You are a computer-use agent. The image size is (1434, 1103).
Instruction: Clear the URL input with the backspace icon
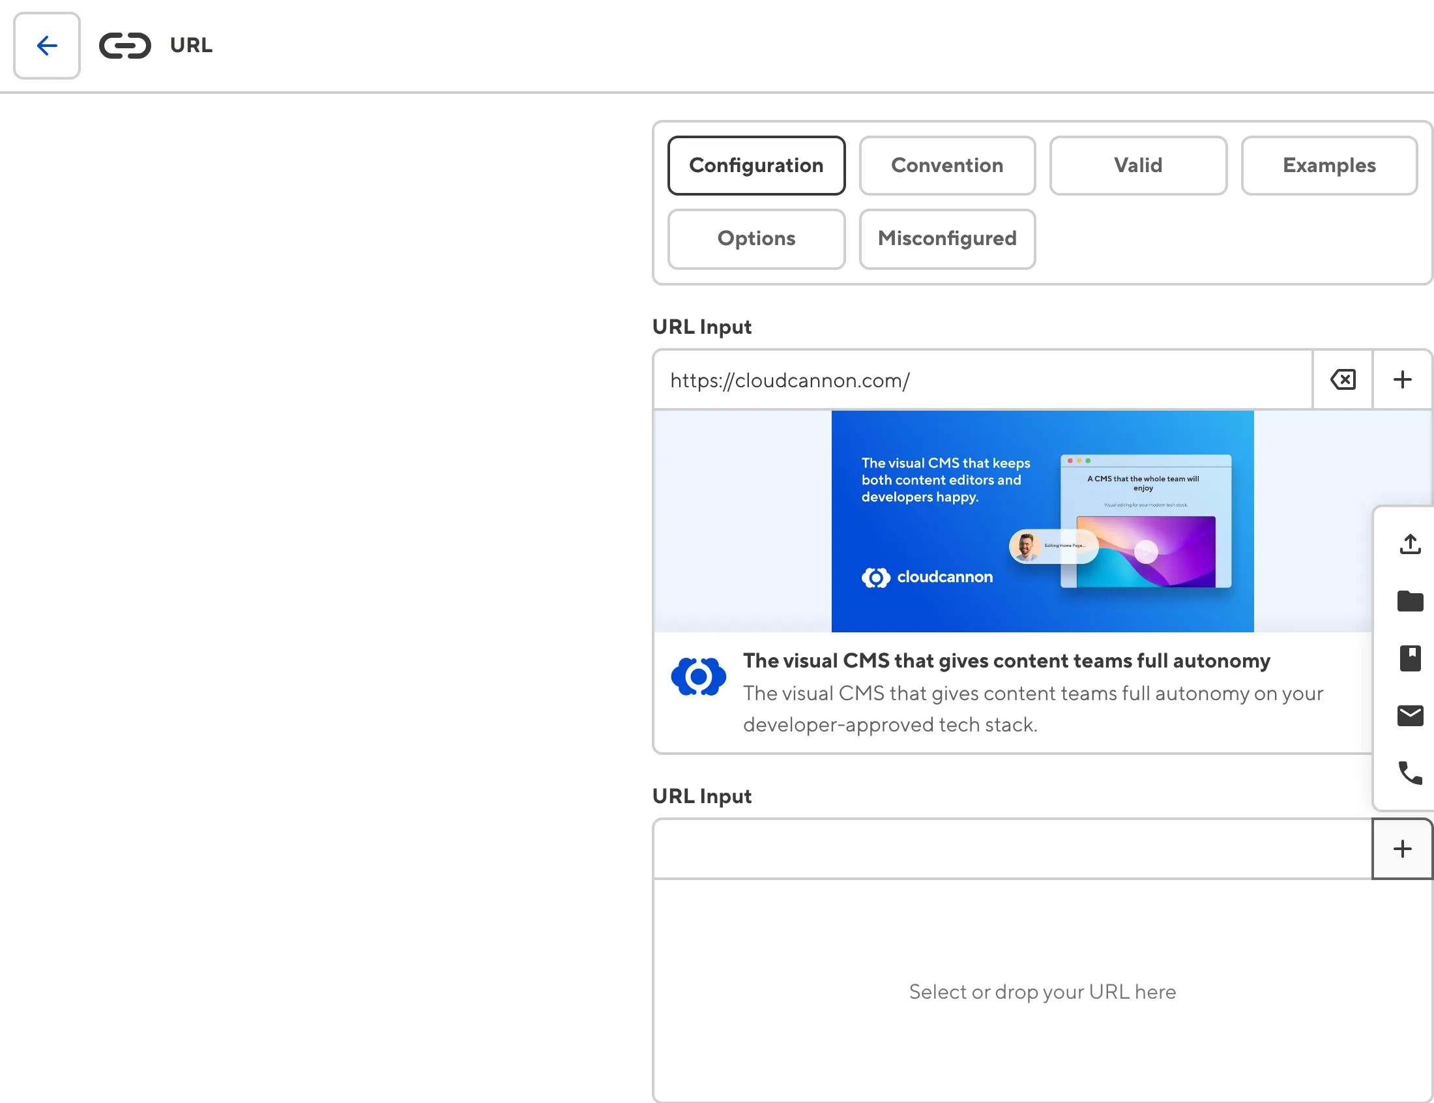tap(1343, 379)
